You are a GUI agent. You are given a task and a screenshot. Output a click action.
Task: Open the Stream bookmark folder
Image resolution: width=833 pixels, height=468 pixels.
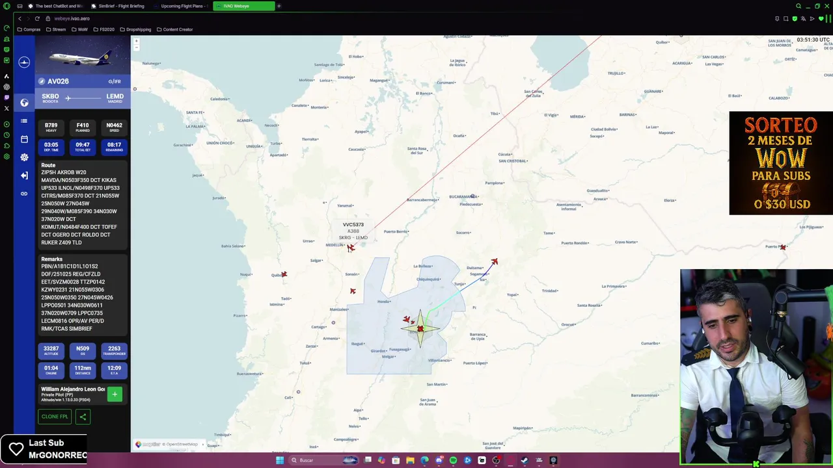[56, 29]
